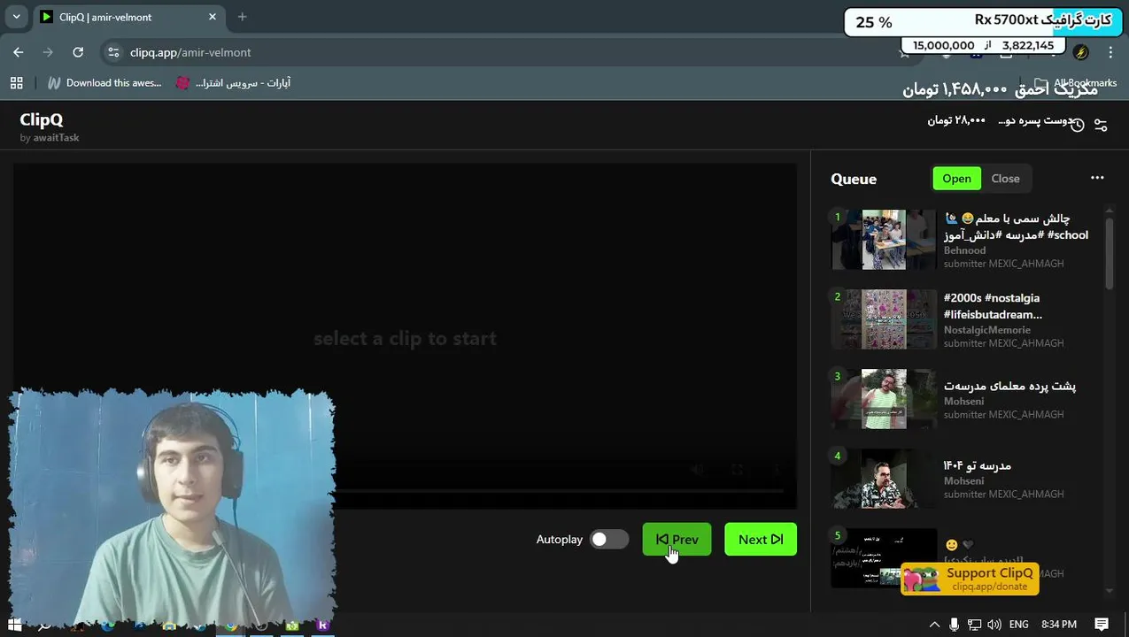
Task: Skip to the Next clip
Action: click(761, 539)
